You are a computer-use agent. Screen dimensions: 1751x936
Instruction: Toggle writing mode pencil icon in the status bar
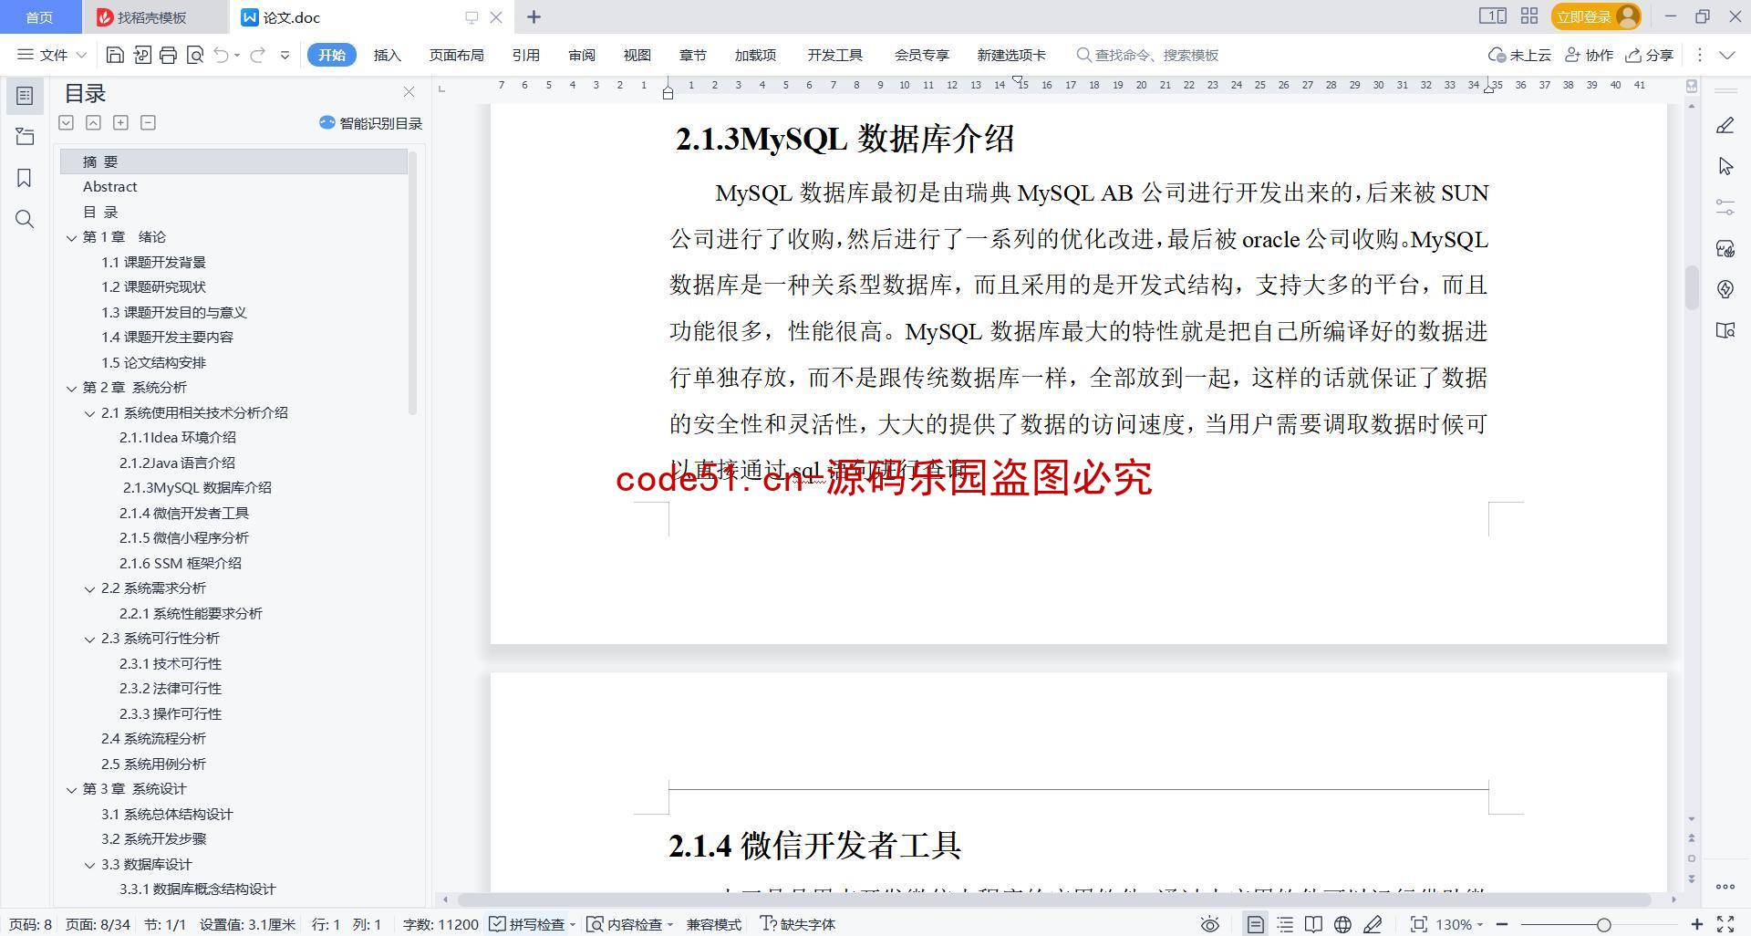tap(1373, 924)
